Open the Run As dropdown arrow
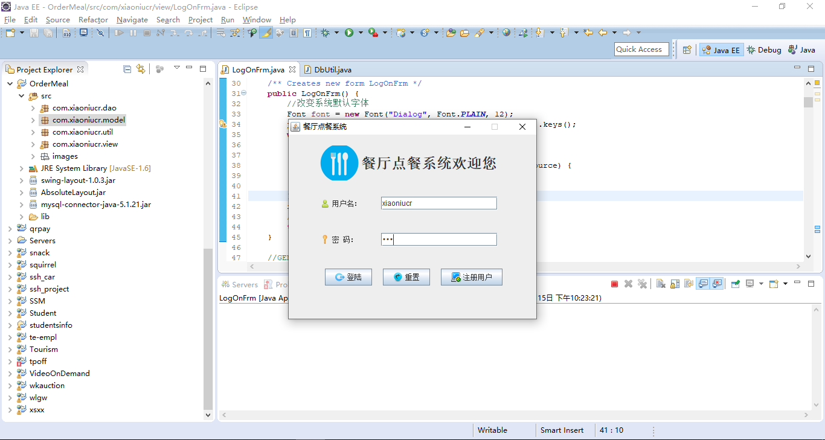This screenshot has height=440, width=825. click(x=361, y=33)
